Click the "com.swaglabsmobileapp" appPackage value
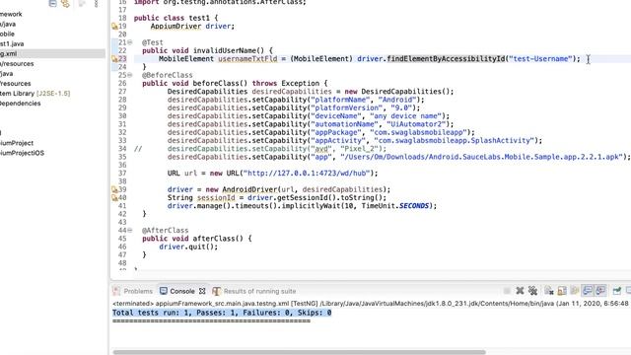 pos(418,132)
